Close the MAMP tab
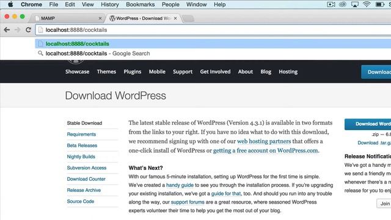 tap(100, 18)
